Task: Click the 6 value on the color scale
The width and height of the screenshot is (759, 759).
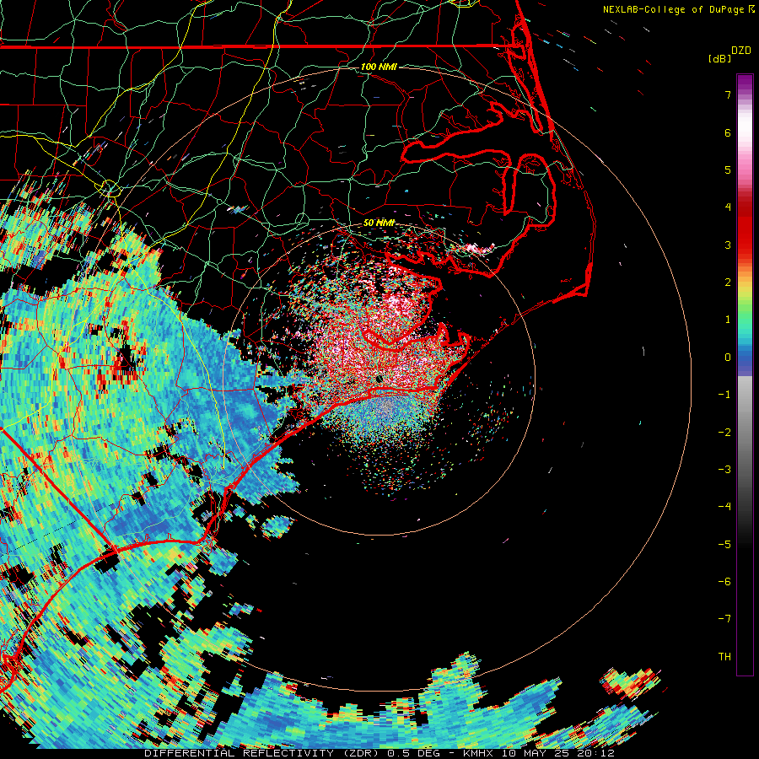Action: coord(728,132)
